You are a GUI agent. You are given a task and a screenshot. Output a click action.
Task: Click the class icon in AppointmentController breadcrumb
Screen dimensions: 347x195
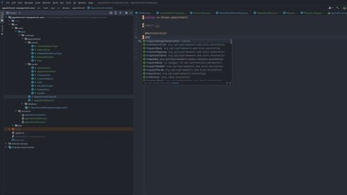click(88, 8)
